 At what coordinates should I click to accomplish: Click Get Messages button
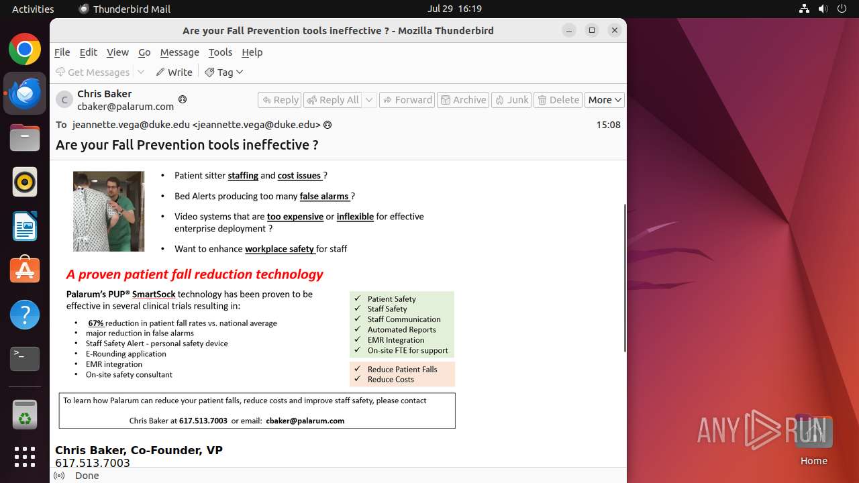[x=93, y=72]
